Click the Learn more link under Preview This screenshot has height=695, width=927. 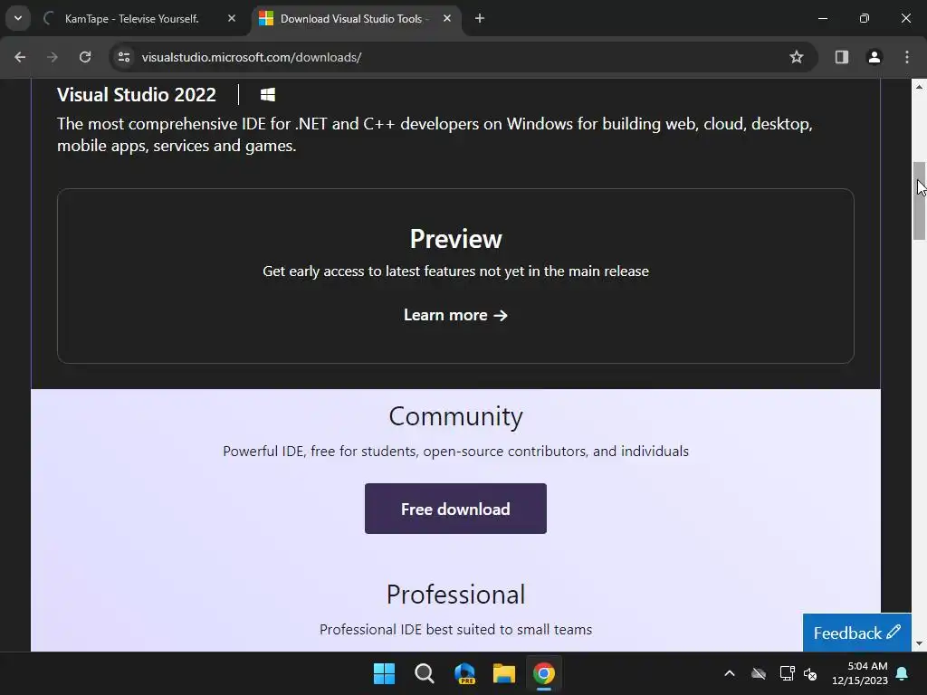pos(455,315)
